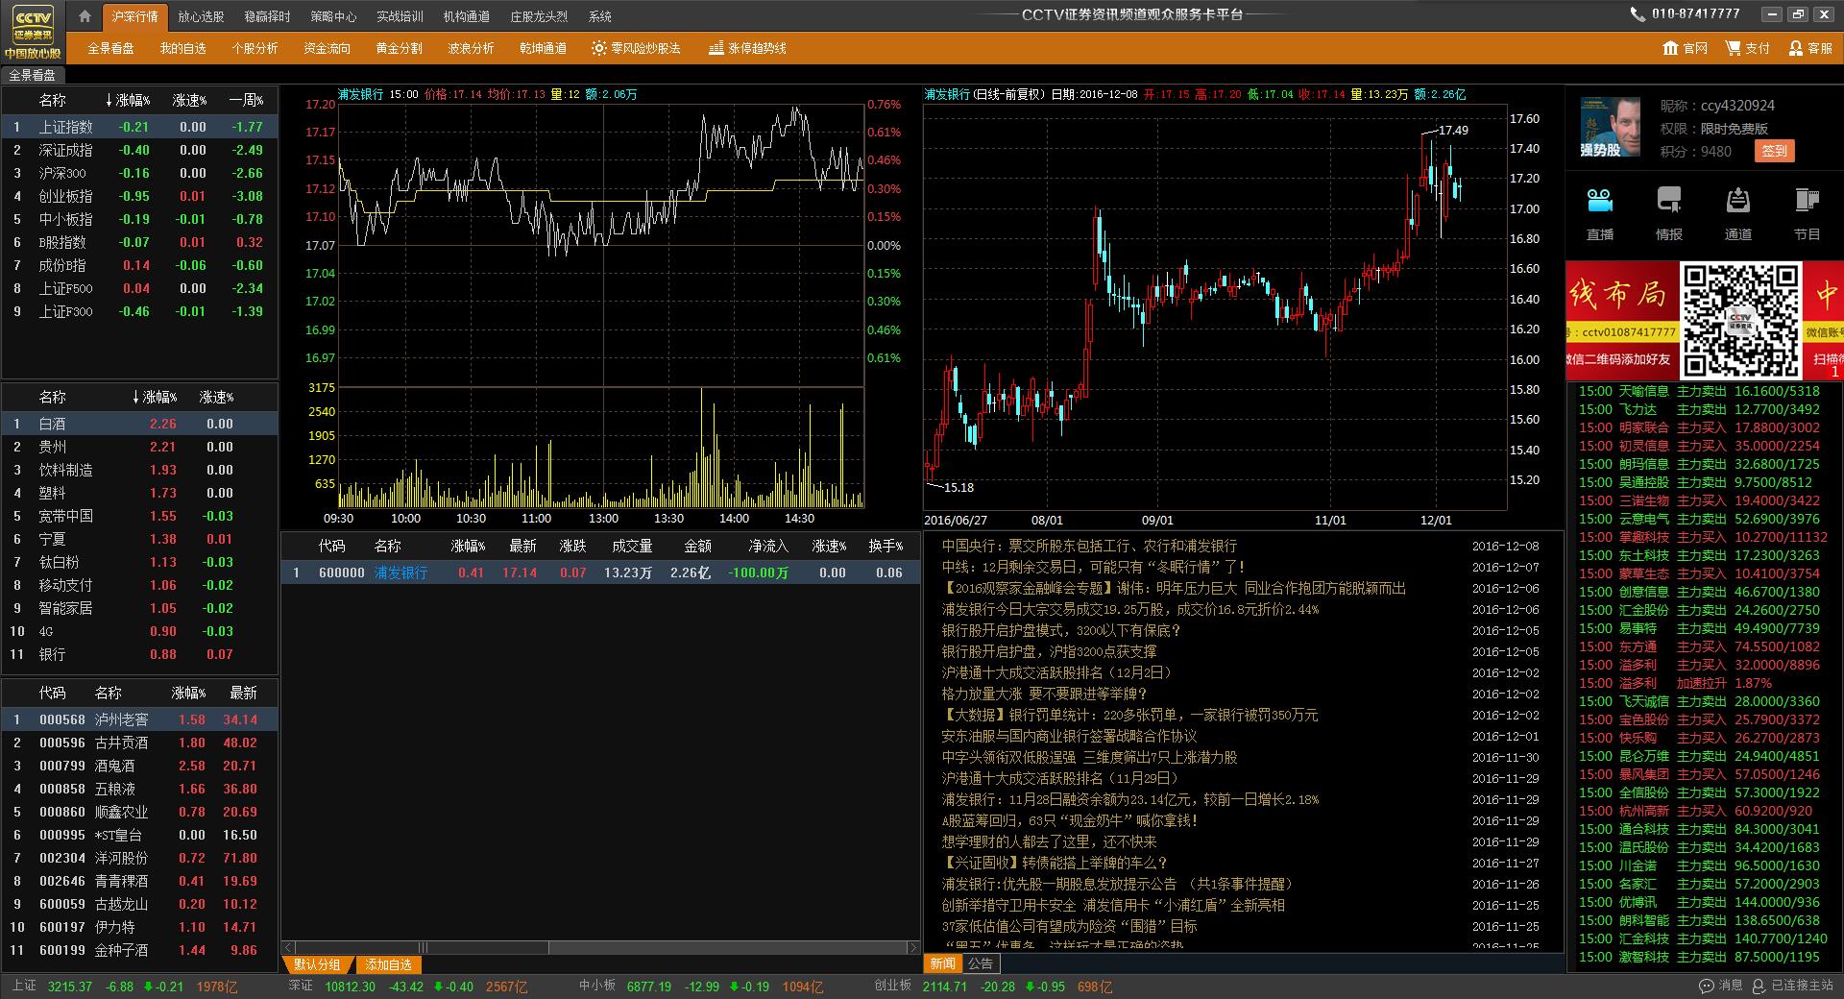Open 系统 top menu

point(599,16)
